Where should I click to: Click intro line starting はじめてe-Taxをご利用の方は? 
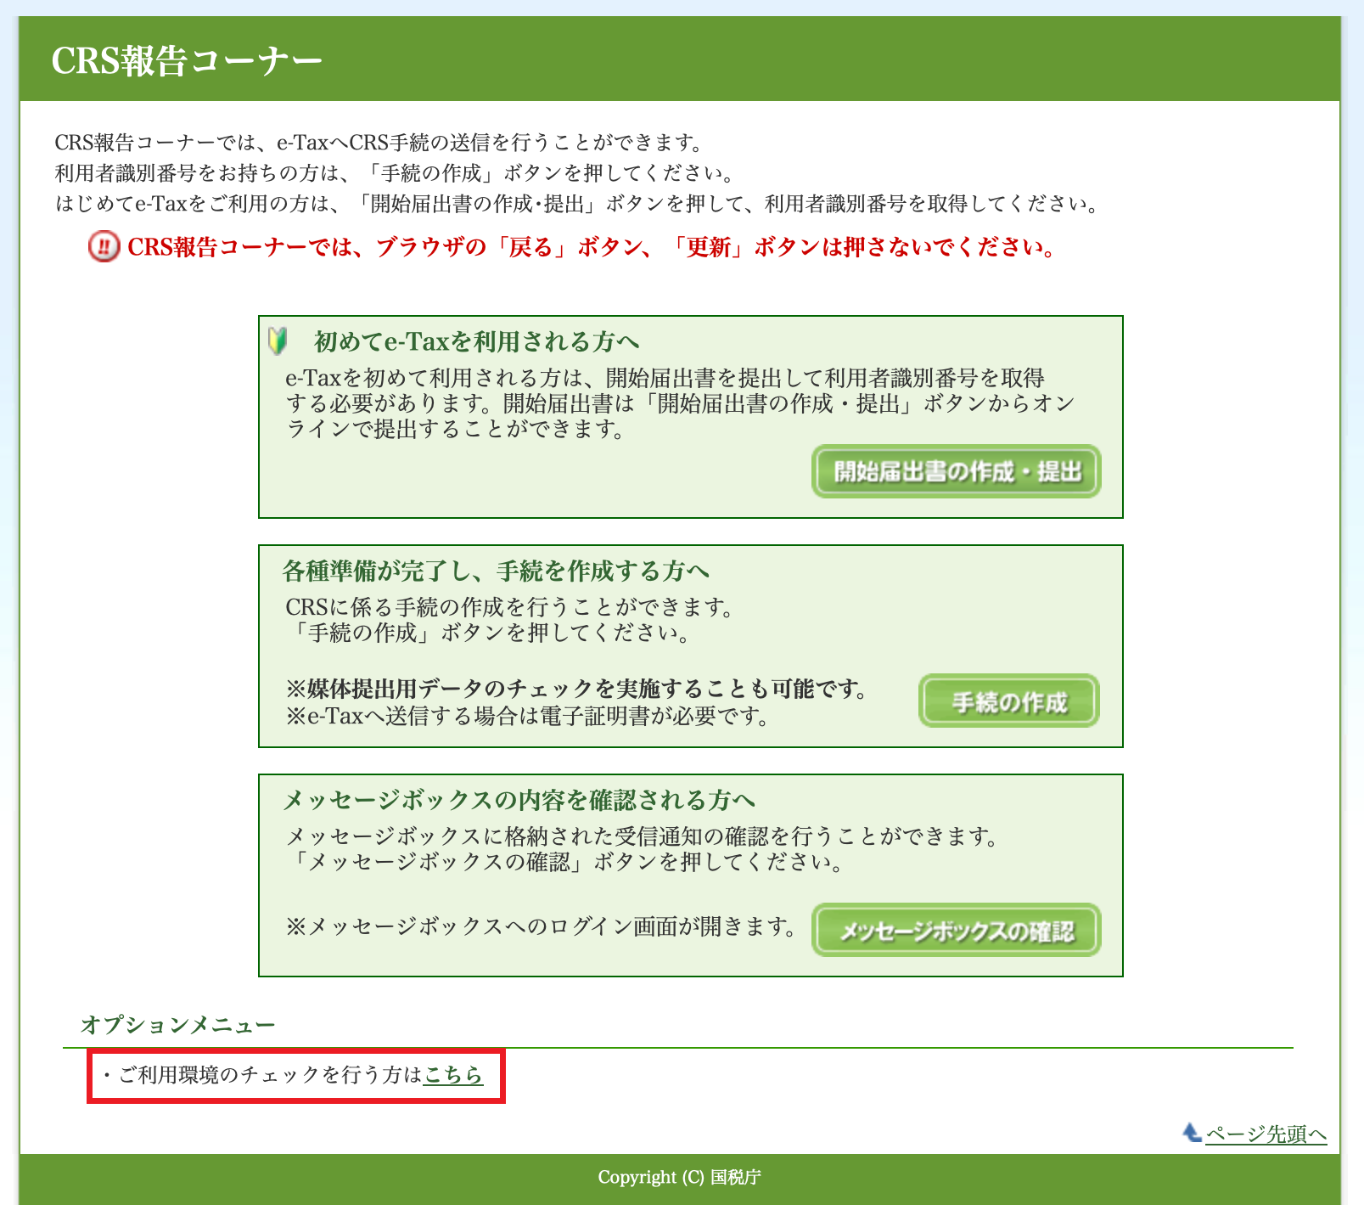(x=578, y=204)
